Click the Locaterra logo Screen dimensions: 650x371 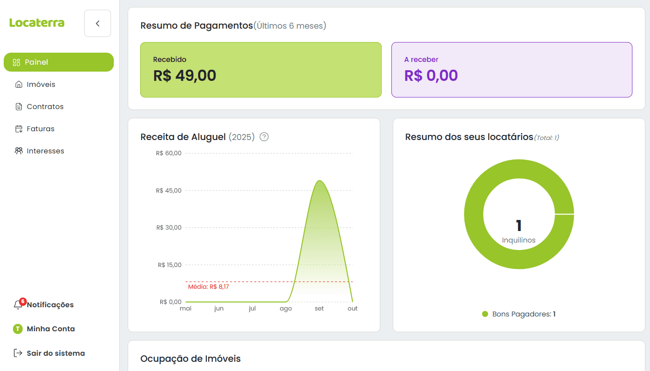37,23
